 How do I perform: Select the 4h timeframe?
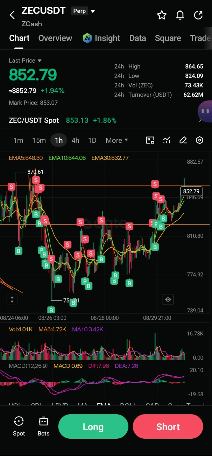75,140
